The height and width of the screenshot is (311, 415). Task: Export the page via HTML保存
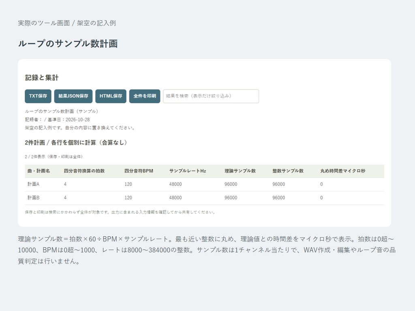(x=111, y=96)
